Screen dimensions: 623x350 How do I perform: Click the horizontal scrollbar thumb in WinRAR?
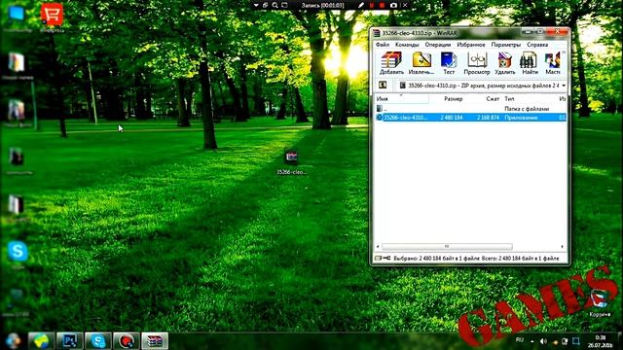tap(447, 246)
